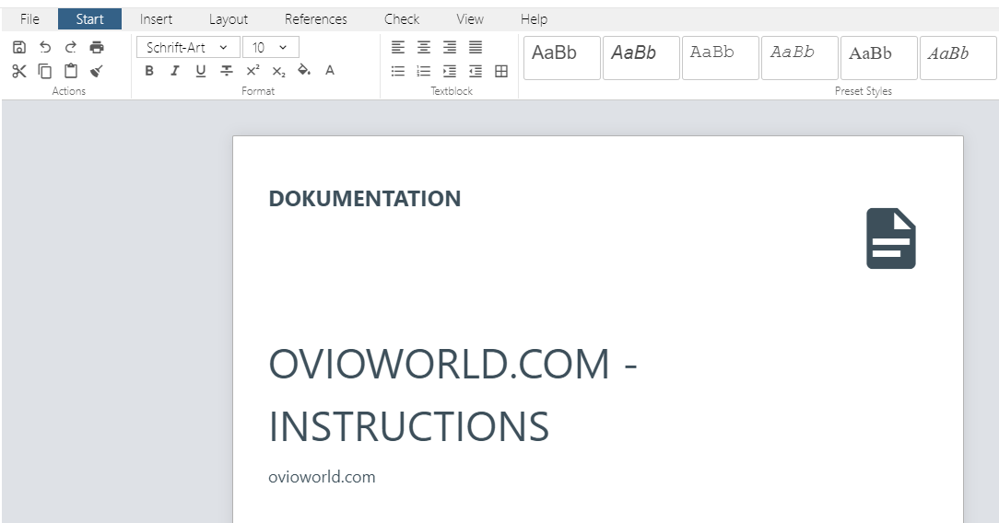The width and height of the screenshot is (999, 523).
Task: Paste from clipboard icon
Action: (x=71, y=71)
